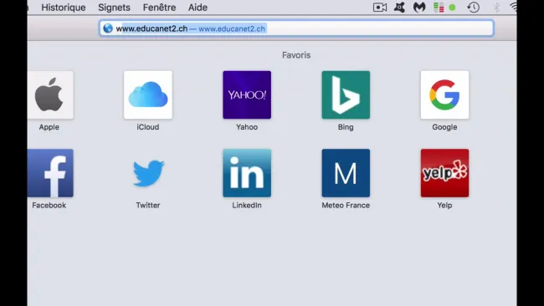Click the Bing label text
This screenshot has width=544, height=306.
pos(346,127)
